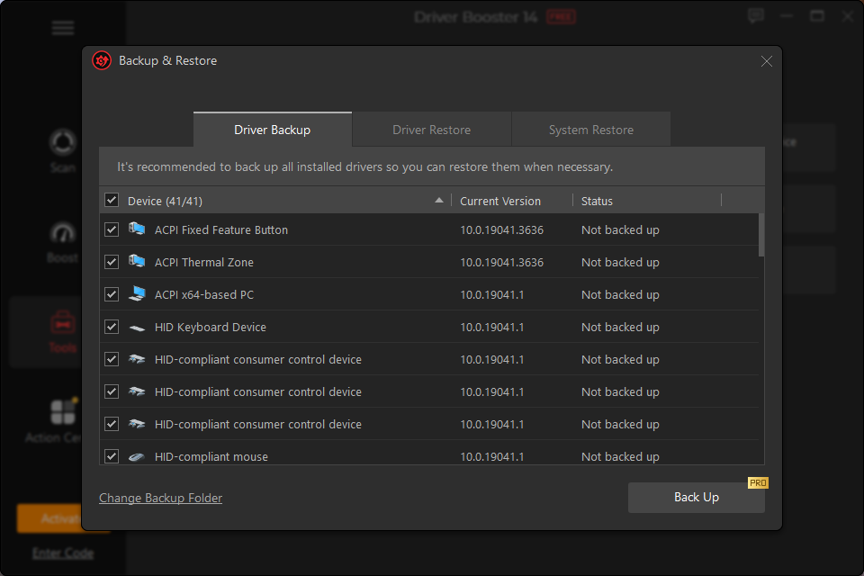
Task: Close the Backup & Restore dialog
Action: point(767,61)
